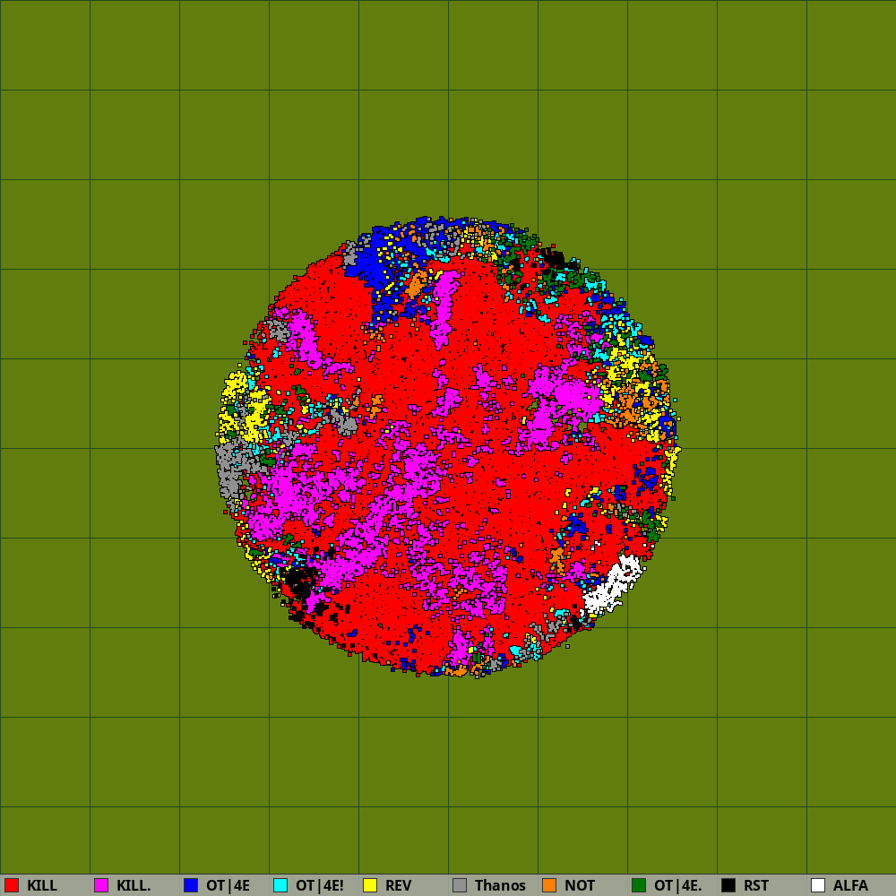The width and height of the screenshot is (896, 896).
Task: Click the blue OT|4E legend swatch
Action: 191,885
